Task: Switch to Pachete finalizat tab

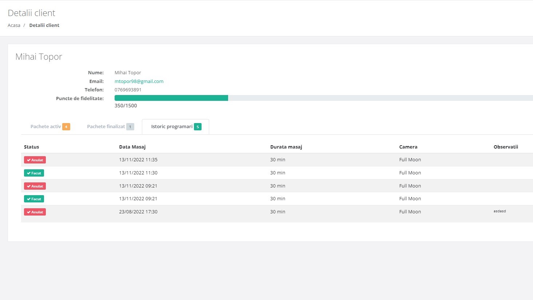Action: coord(110,127)
